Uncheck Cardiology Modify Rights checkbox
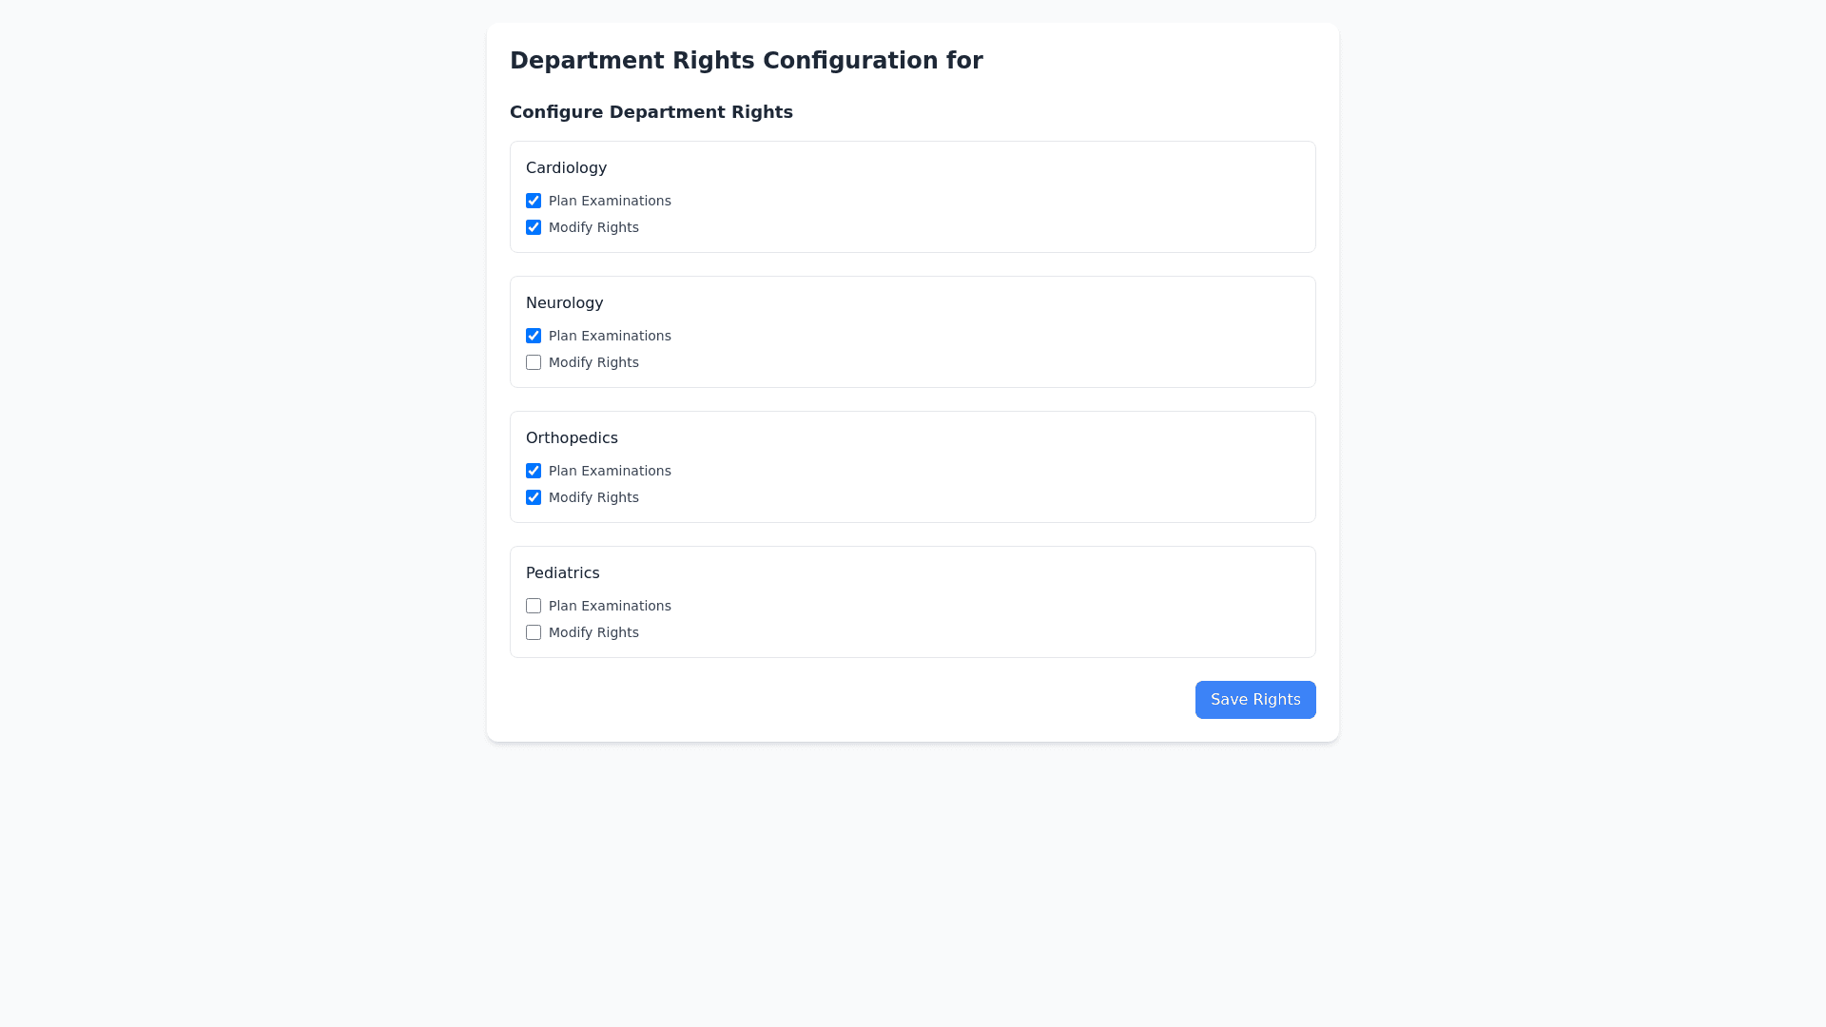This screenshot has width=1826, height=1027. 534,227
